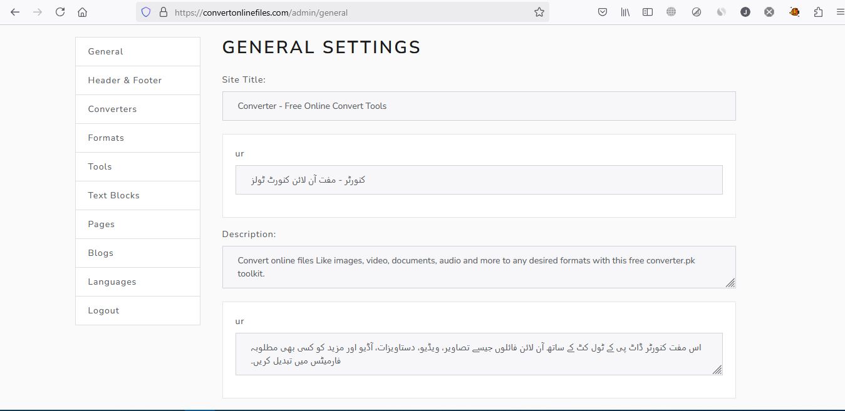The width and height of the screenshot is (845, 411).
Task: Click the Site Title input field
Action: pyautogui.click(x=479, y=106)
